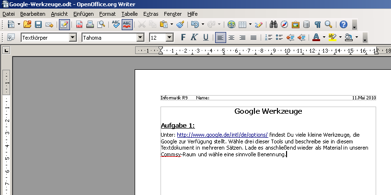Click the Decrease indent icon

[290, 38]
